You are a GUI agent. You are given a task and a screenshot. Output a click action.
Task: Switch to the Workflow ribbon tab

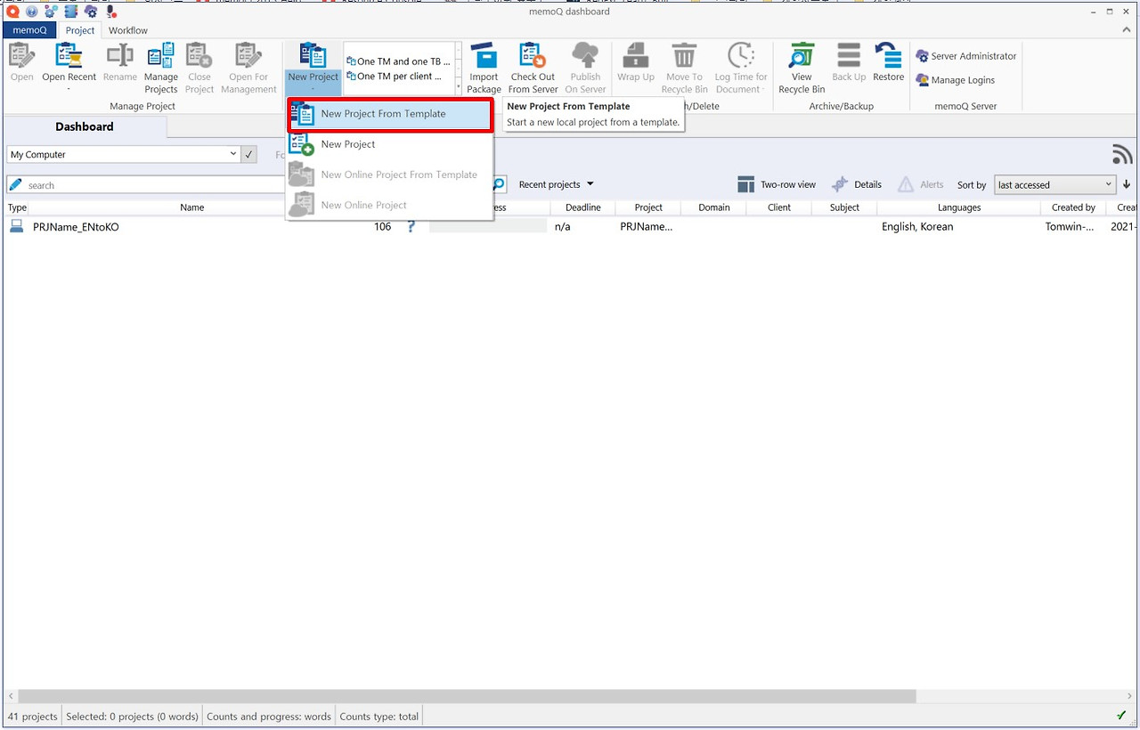128,30
